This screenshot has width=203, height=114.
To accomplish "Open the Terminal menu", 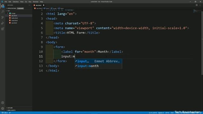I will [36, 2].
